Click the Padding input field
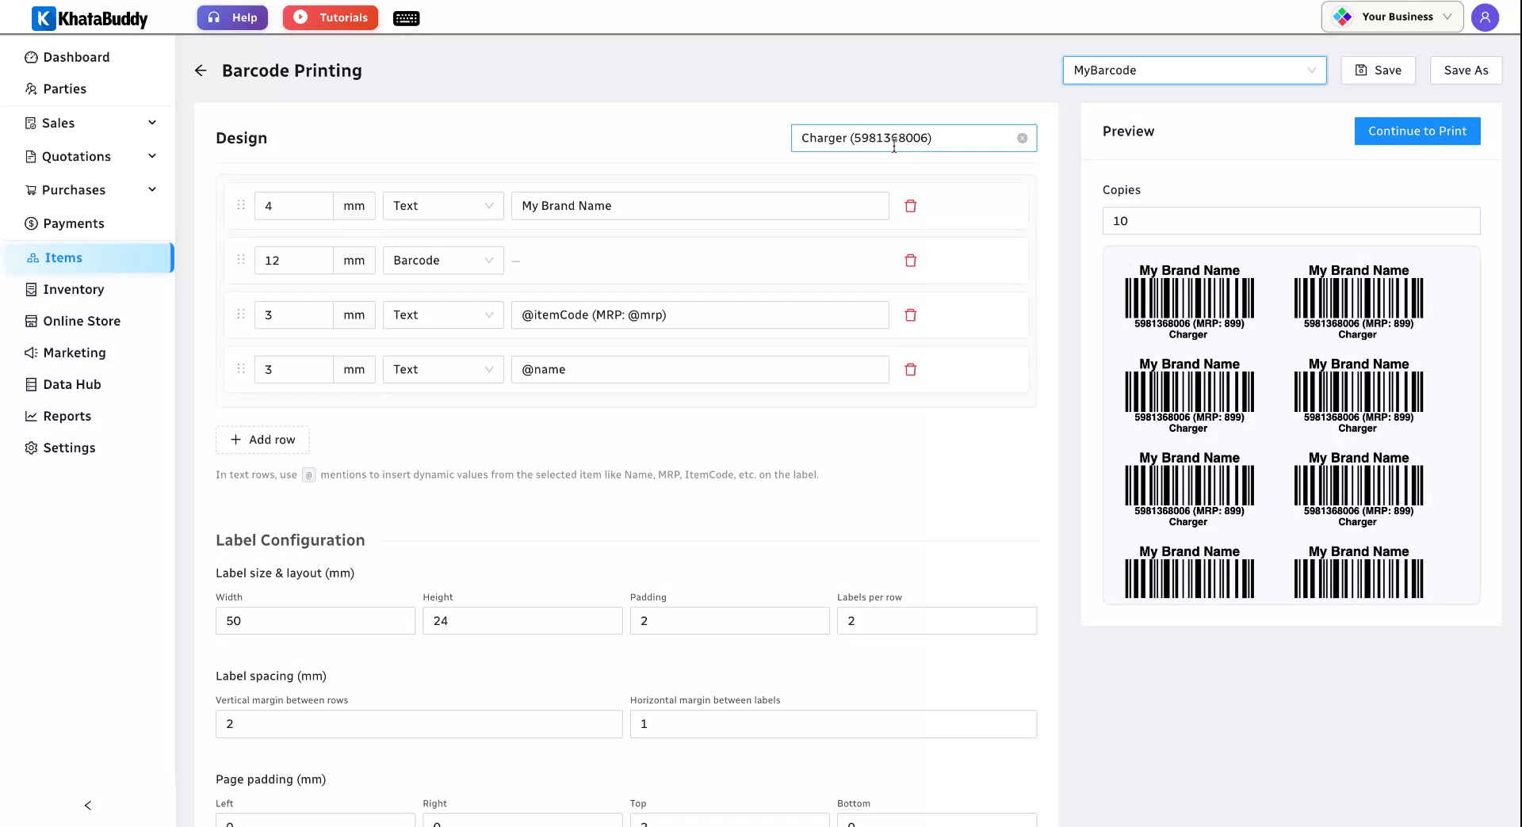This screenshot has height=827, width=1522. point(729,621)
